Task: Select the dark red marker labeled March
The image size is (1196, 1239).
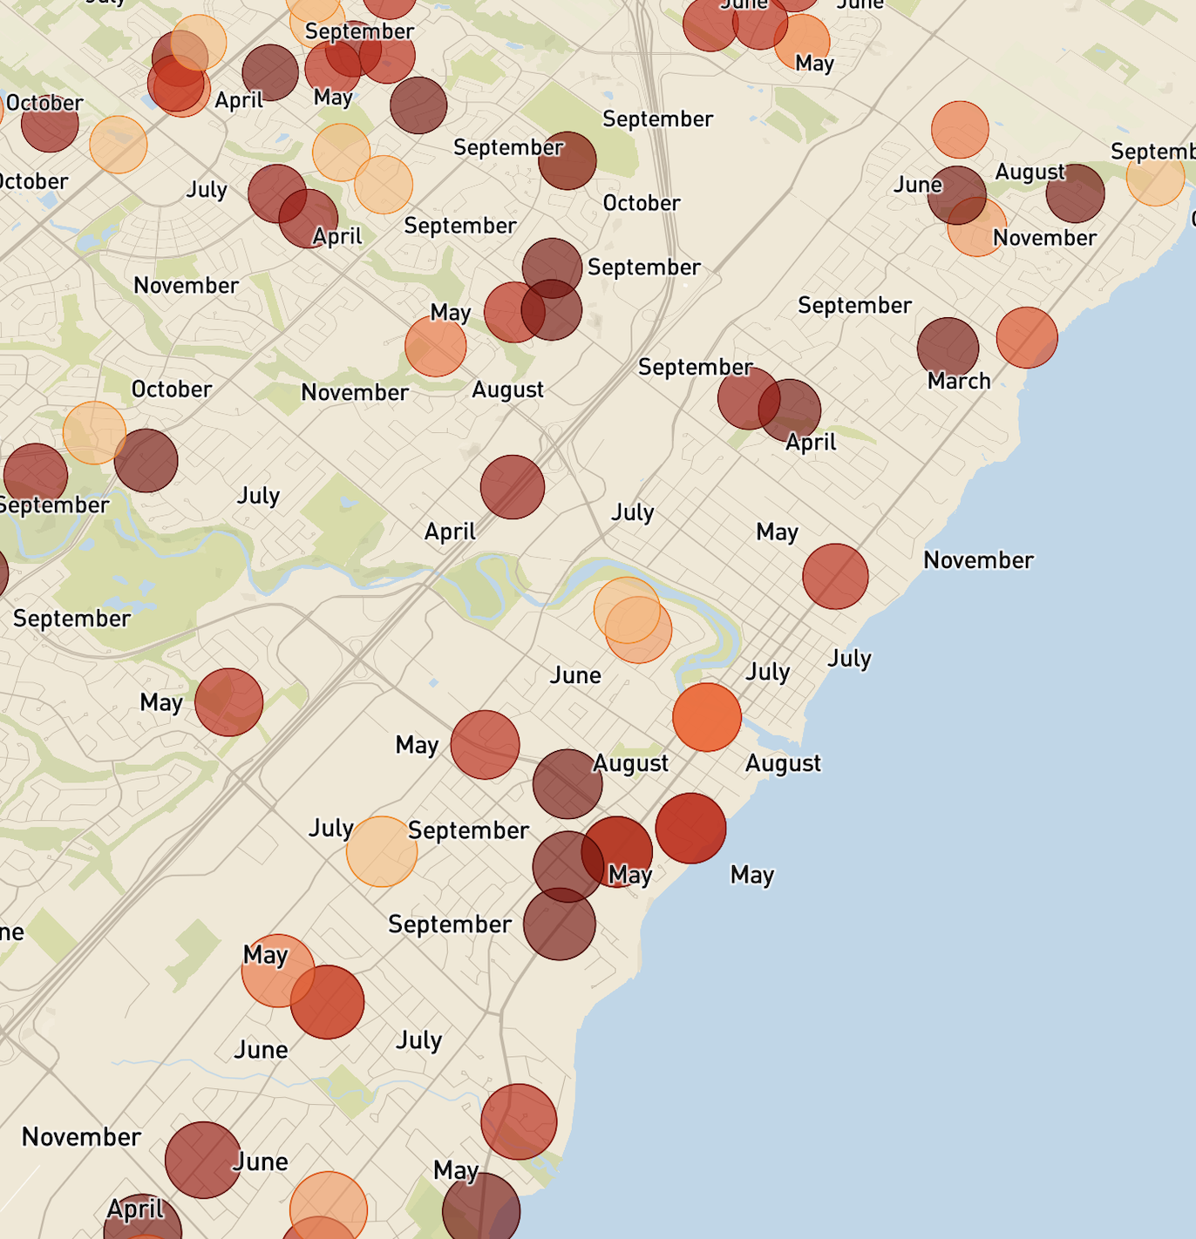Action: [x=948, y=347]
